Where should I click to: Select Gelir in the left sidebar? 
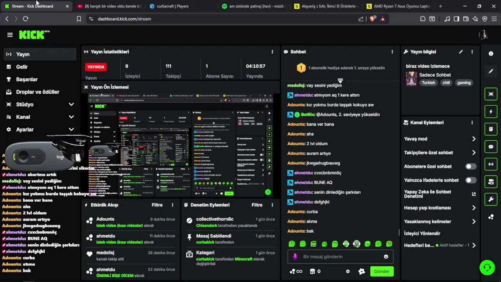point(40,67)
